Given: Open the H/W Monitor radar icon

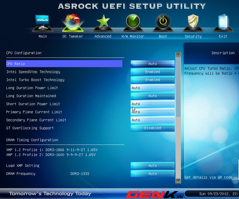Looking at the screenshot, I should click(x=133, y=23).
